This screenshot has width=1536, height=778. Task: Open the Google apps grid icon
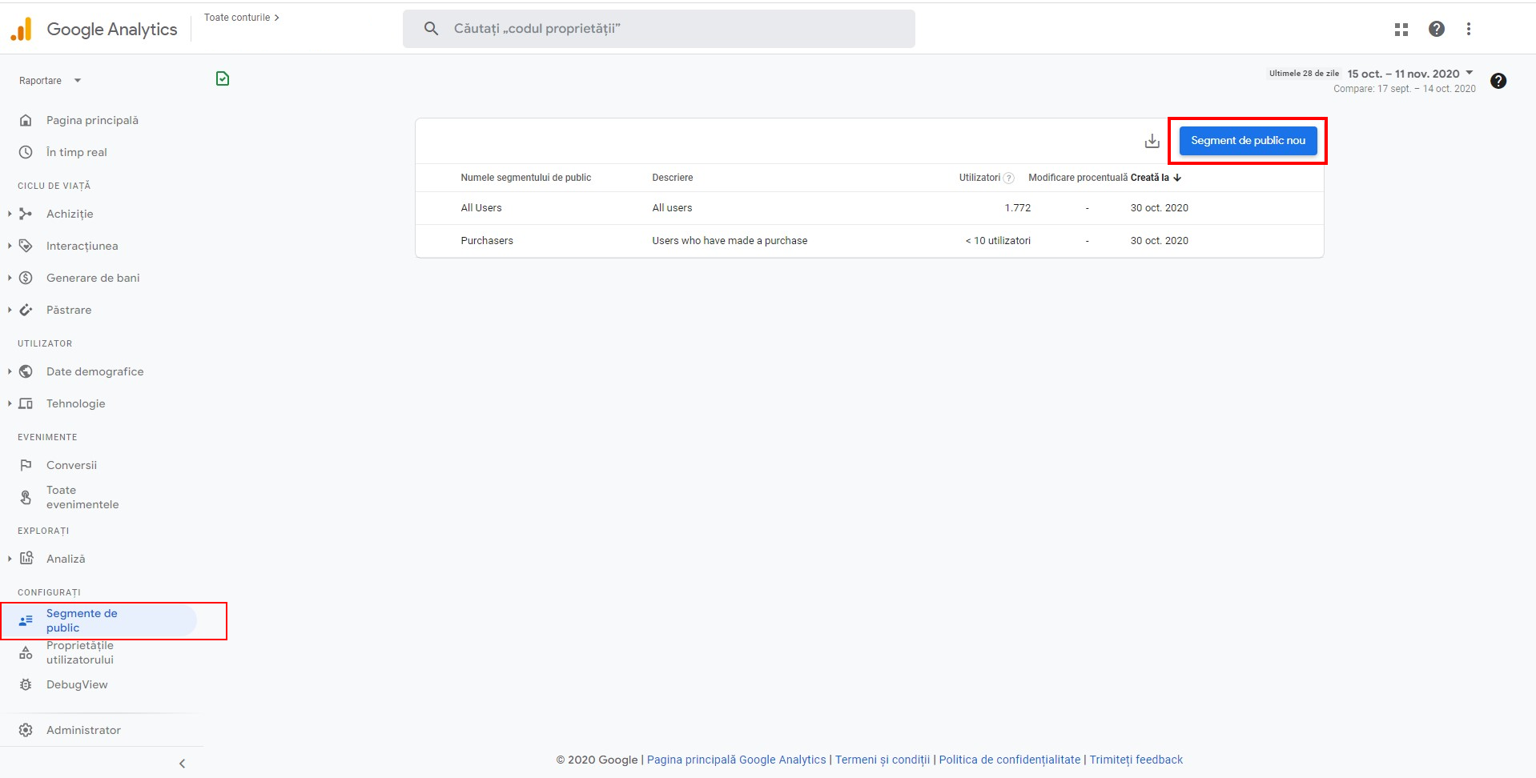1401,30
